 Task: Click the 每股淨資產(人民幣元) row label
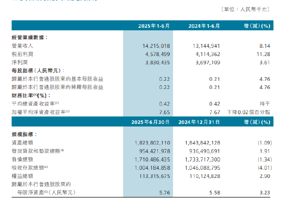pyautogui.click(x=46, y=192)
